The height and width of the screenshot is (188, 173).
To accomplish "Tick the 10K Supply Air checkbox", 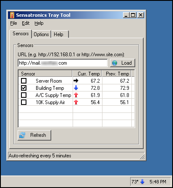I will coord(24,102).
